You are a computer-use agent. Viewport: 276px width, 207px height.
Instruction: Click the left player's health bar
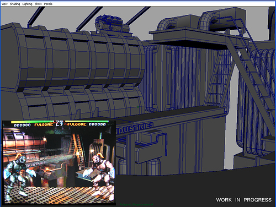pos(33,122)
